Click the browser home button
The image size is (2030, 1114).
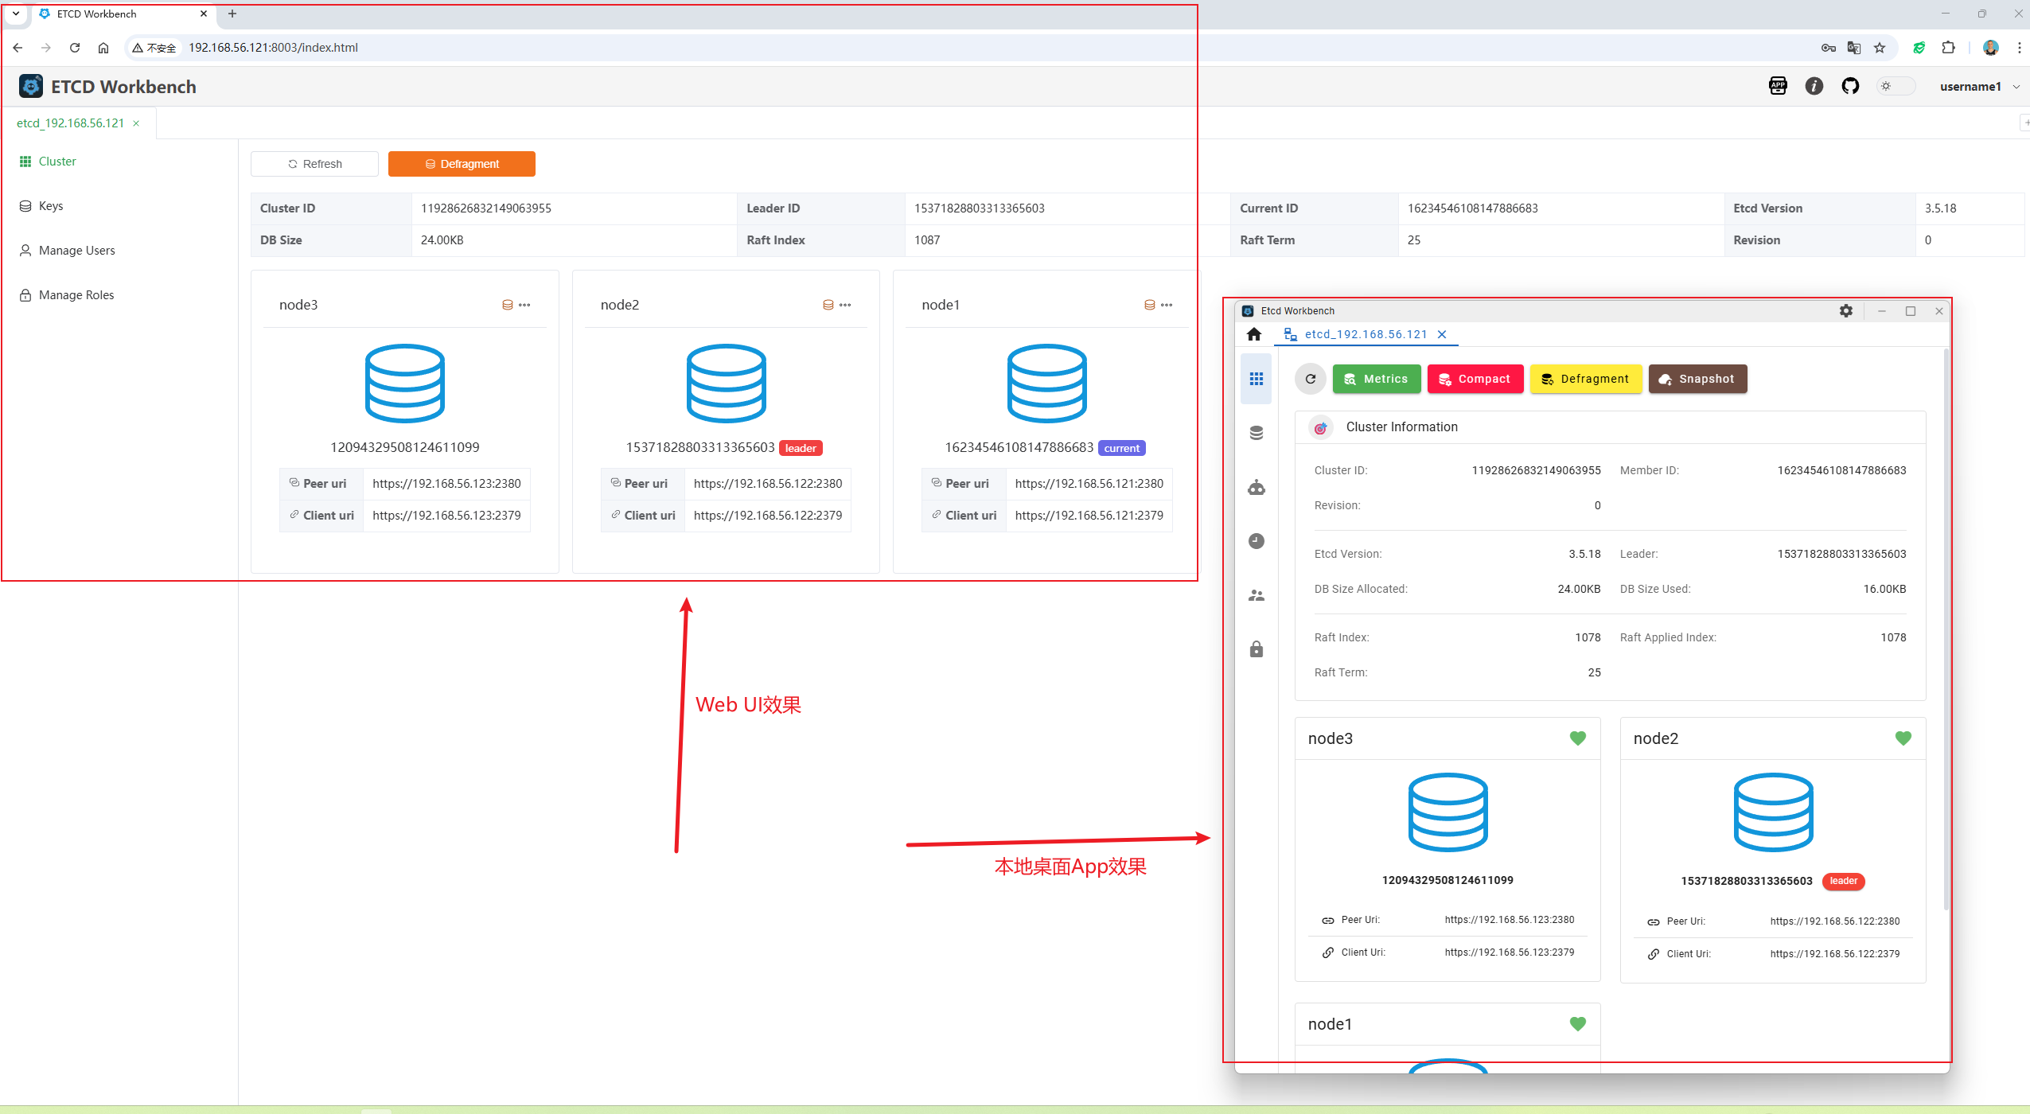103,48
